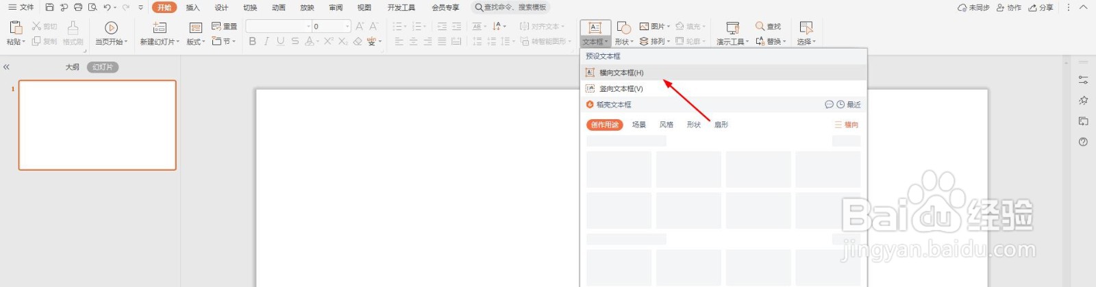Switch to Outline (大纲) view tab
Image resolution: width=1096 pixels, height=287 pixels.
coord(73,67)
